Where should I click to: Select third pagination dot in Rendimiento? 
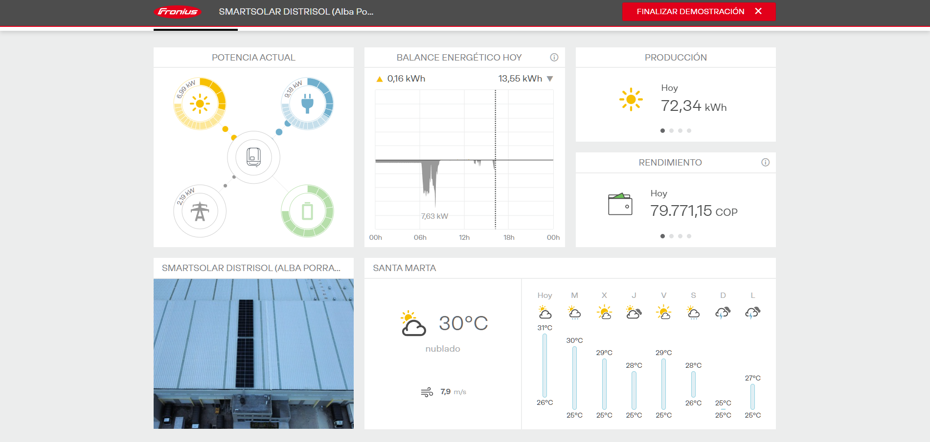point(680,236)
